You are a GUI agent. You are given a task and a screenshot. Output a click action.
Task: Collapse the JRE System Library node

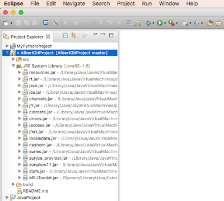click(x=13, y=66)
